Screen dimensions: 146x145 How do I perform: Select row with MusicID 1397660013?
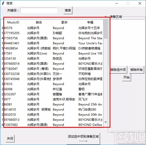[52, 120]
